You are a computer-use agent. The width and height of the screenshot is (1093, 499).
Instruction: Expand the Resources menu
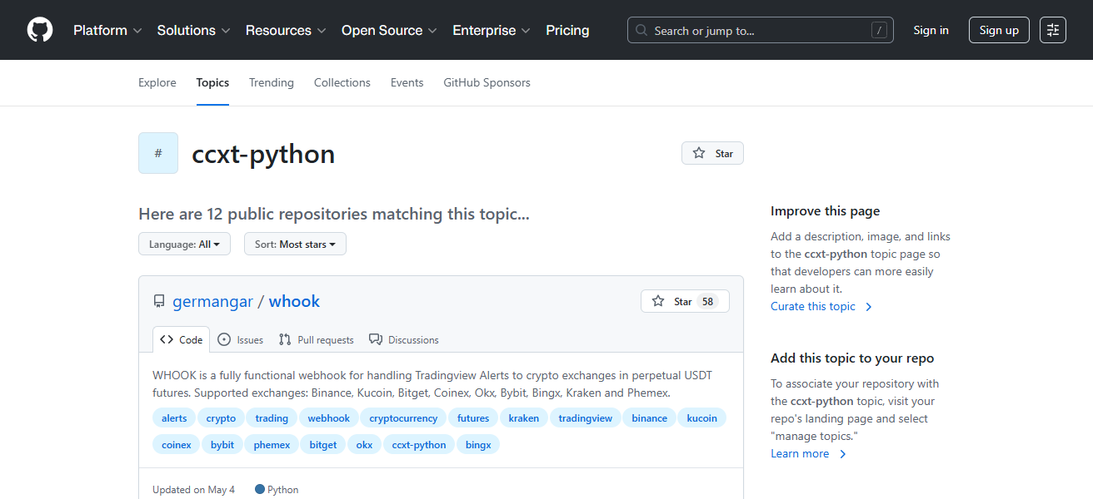click(x=286, y=30)
